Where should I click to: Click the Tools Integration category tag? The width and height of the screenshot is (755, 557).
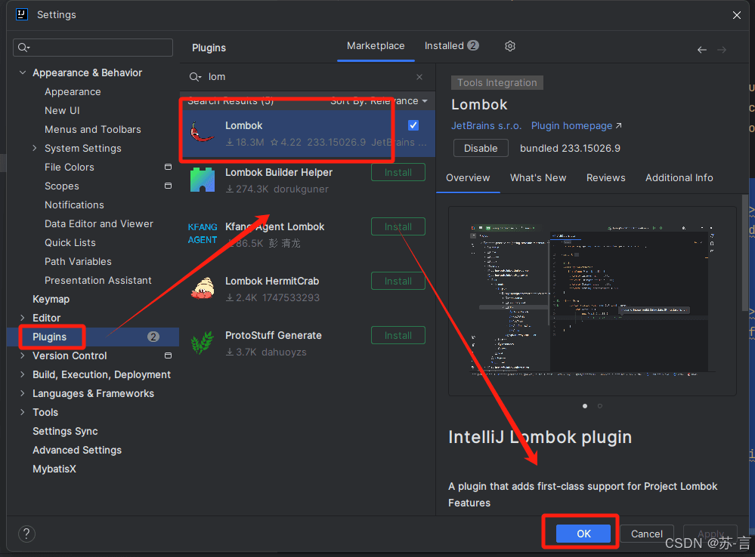[x=497, y=83]
